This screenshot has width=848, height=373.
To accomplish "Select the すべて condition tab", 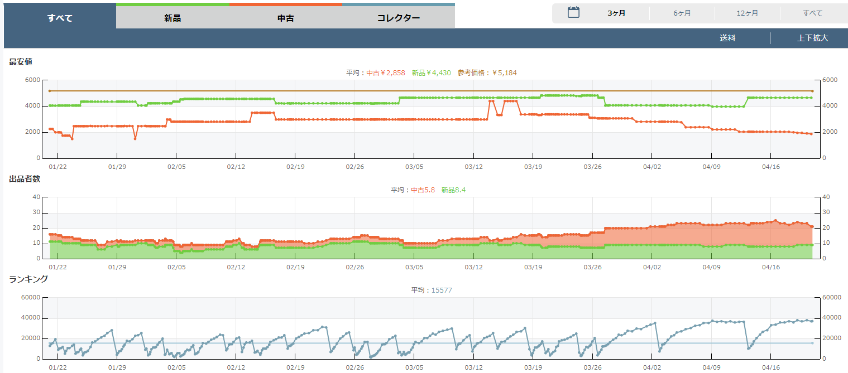I will 60,18.
